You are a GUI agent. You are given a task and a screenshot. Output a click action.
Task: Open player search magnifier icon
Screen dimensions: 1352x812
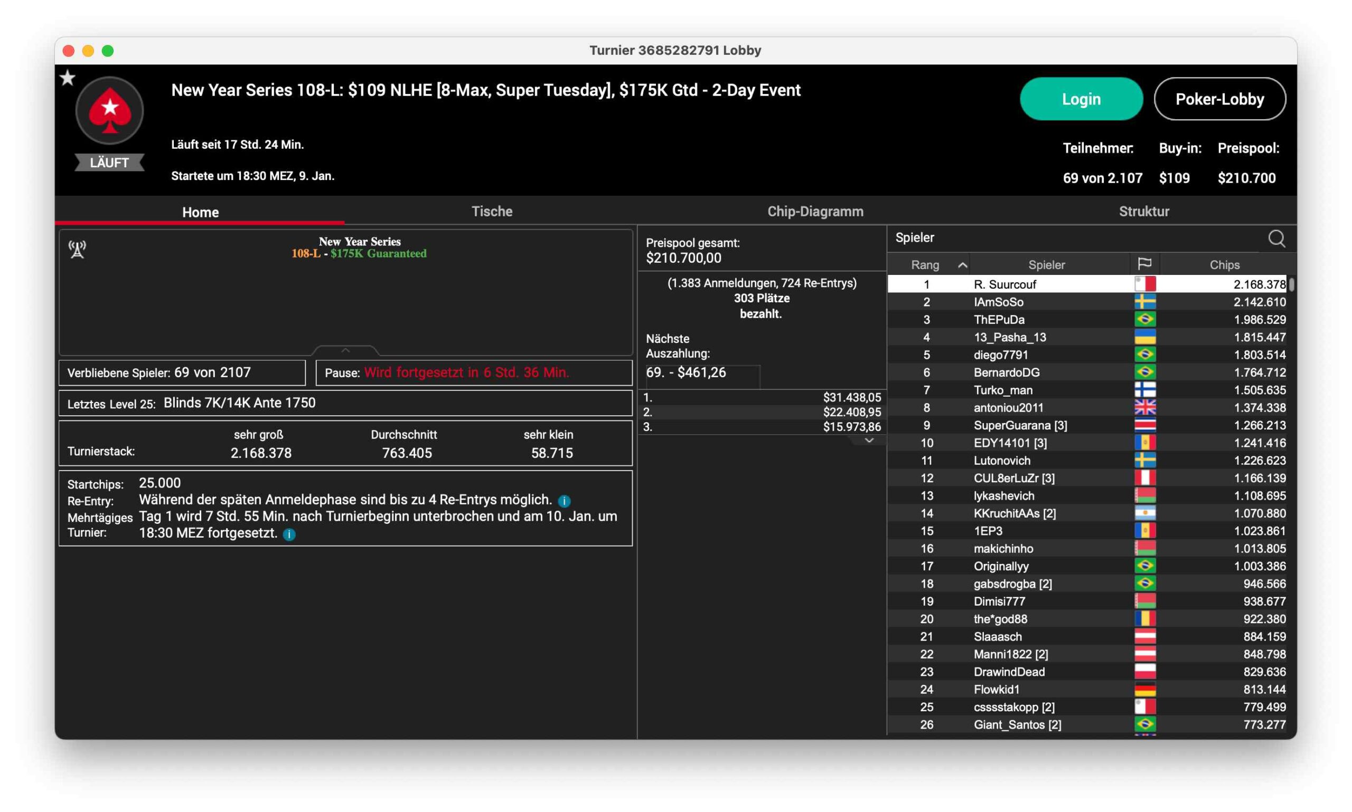point(1276,238)
